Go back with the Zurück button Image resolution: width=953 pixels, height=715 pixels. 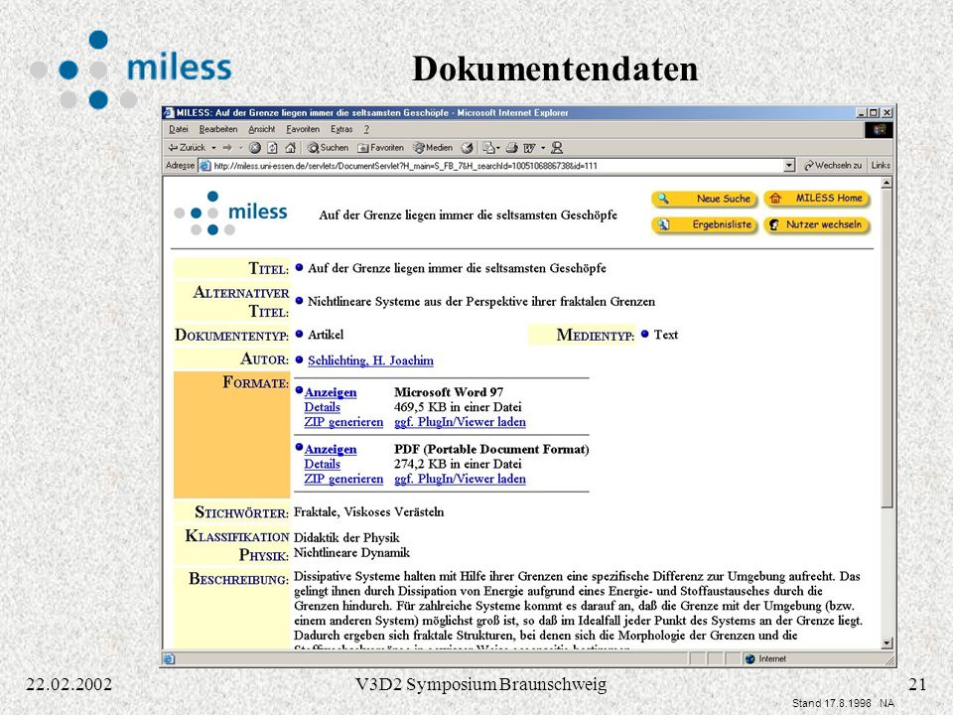click(x=187, y=147)
